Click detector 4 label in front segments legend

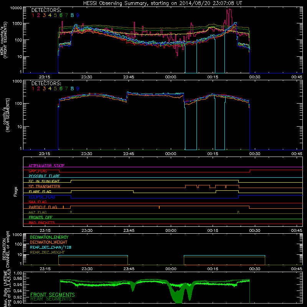[x=50, y=15]
